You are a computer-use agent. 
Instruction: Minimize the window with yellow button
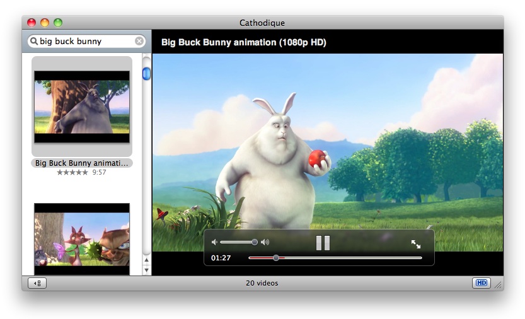point(45,23)
